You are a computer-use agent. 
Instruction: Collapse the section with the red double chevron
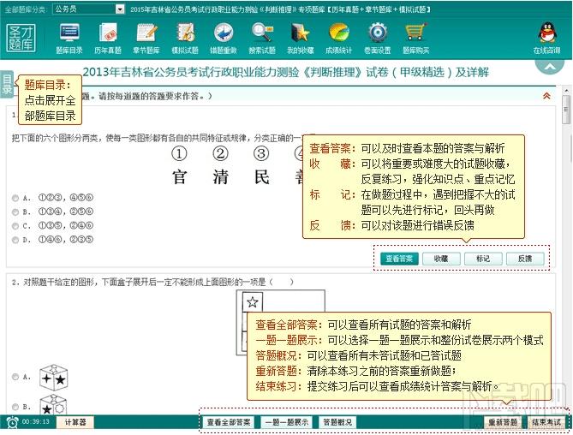coord(546,96)
